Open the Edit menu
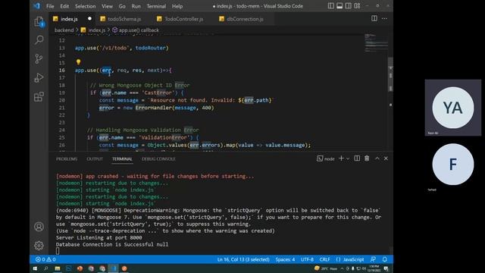Viewport: 485px width, 273px height. [x=64, y=6]
